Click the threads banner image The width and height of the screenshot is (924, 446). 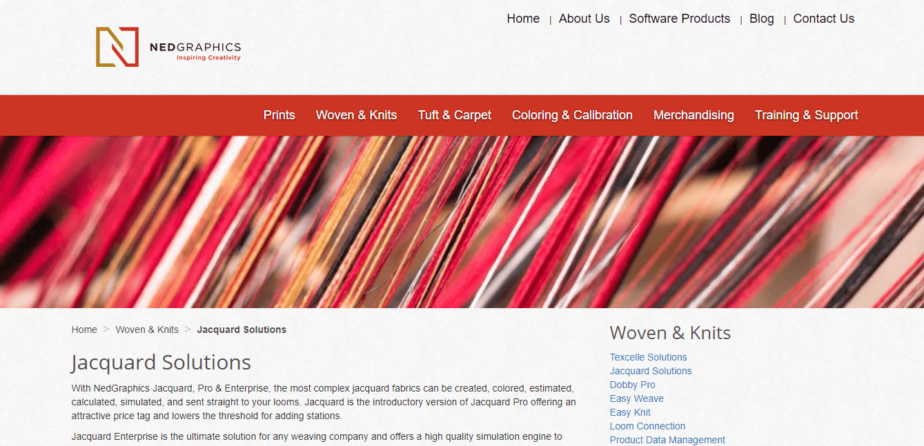[462, 222]
